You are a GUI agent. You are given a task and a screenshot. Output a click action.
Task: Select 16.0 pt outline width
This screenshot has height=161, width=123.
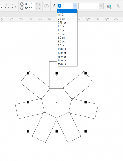coord(67,57)
